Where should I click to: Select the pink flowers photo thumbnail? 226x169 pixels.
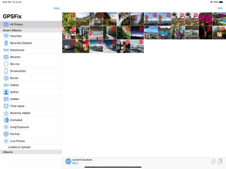(x=206, y=19)
